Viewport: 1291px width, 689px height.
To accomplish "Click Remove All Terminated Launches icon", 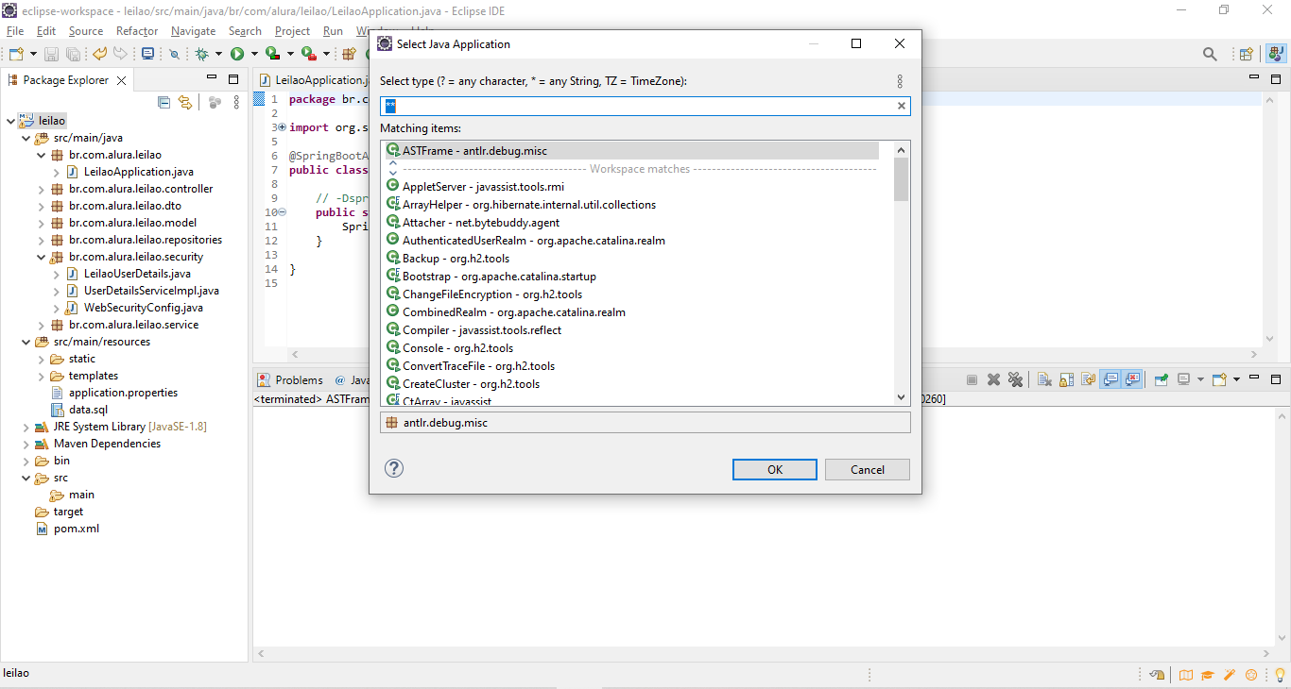I will click(1015, 379).
